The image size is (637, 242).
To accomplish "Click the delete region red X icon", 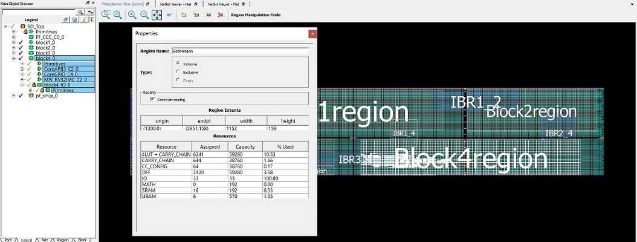I will click(x=220, y=15).
